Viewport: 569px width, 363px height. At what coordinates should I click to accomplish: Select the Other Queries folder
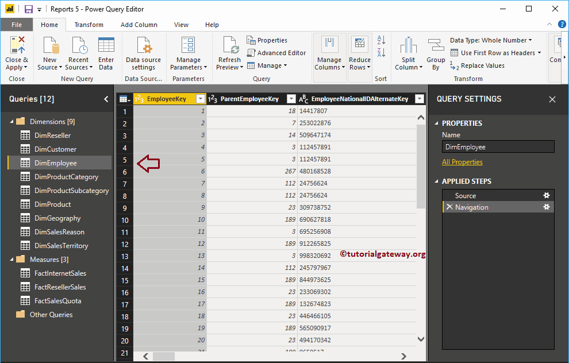pyautogui.click(x=44, y=315)
